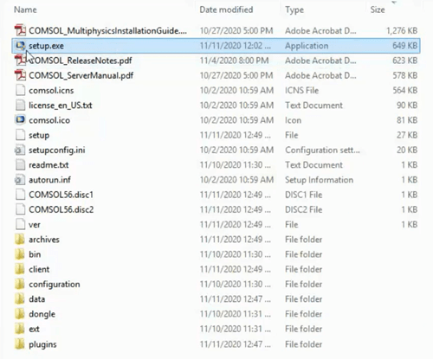Click the license_en_US.txt file name

[61, 106]
